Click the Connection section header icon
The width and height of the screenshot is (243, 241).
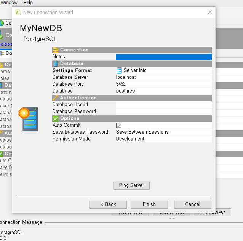pos(55,50)
